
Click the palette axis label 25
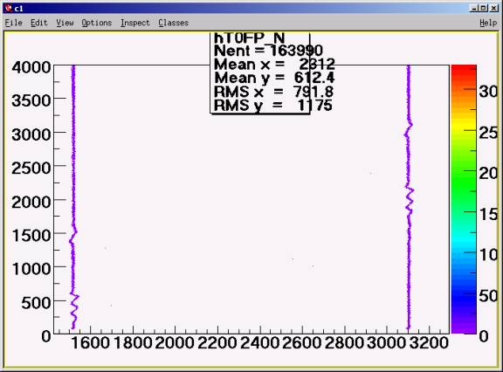point(488,133)
